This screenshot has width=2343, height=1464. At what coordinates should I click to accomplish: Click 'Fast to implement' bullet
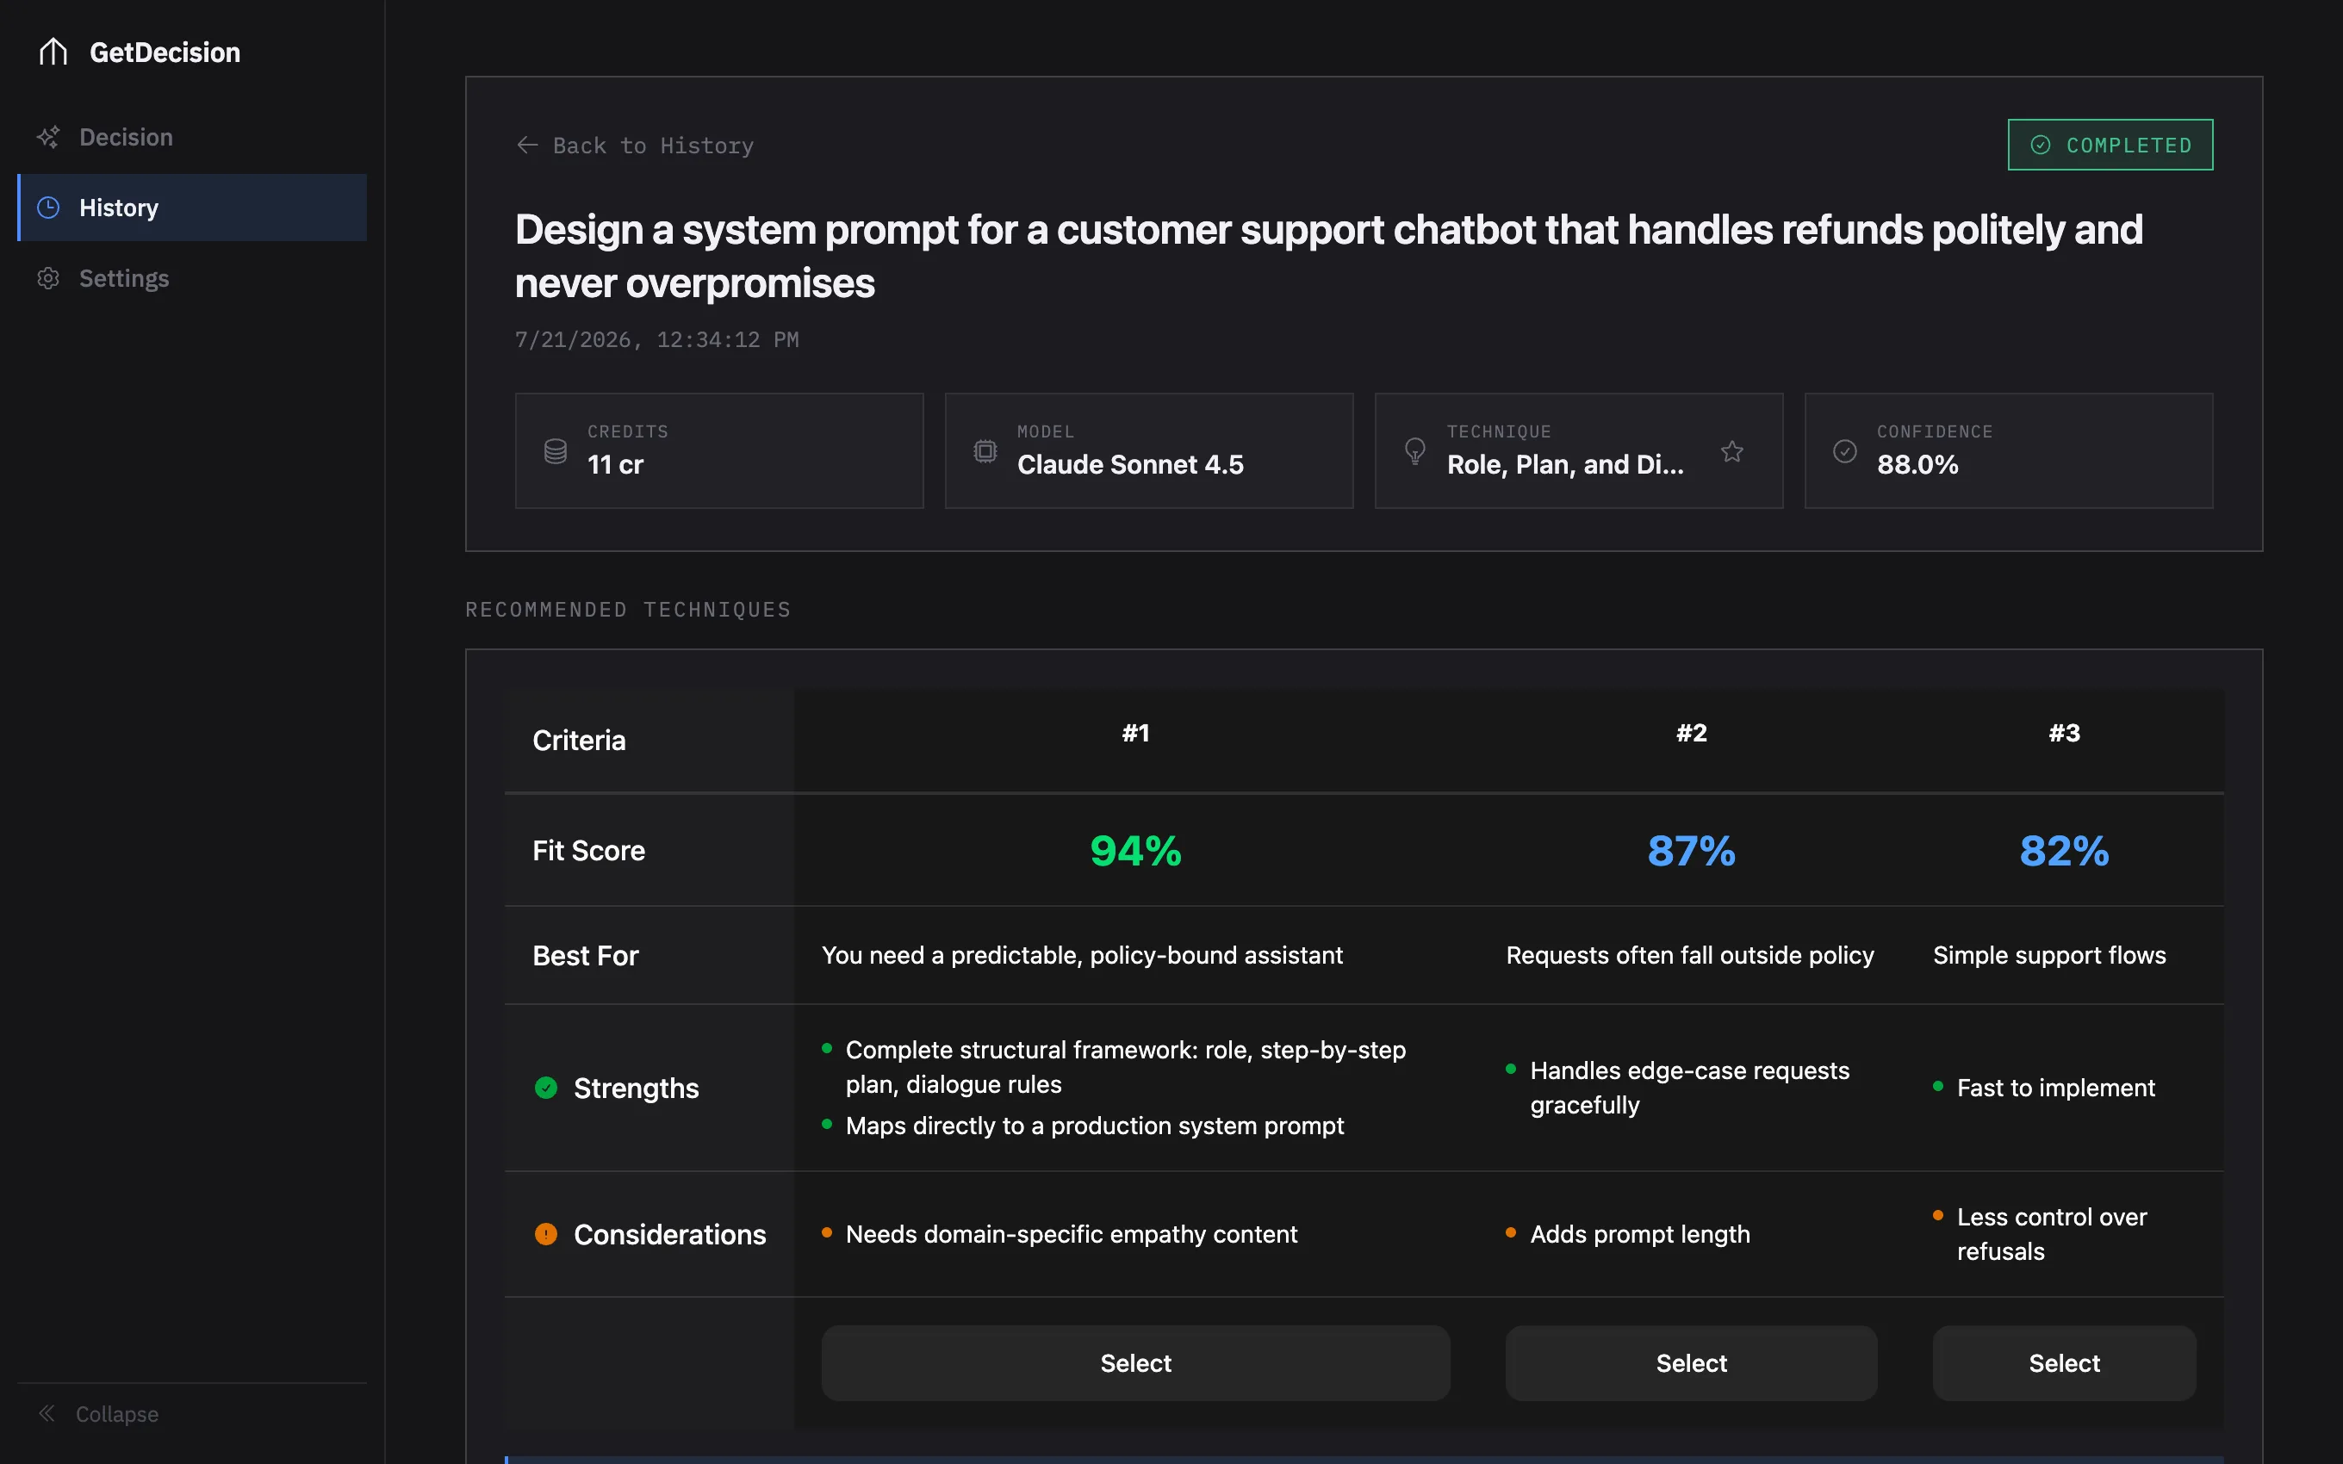click(x=2056, y=1088)
